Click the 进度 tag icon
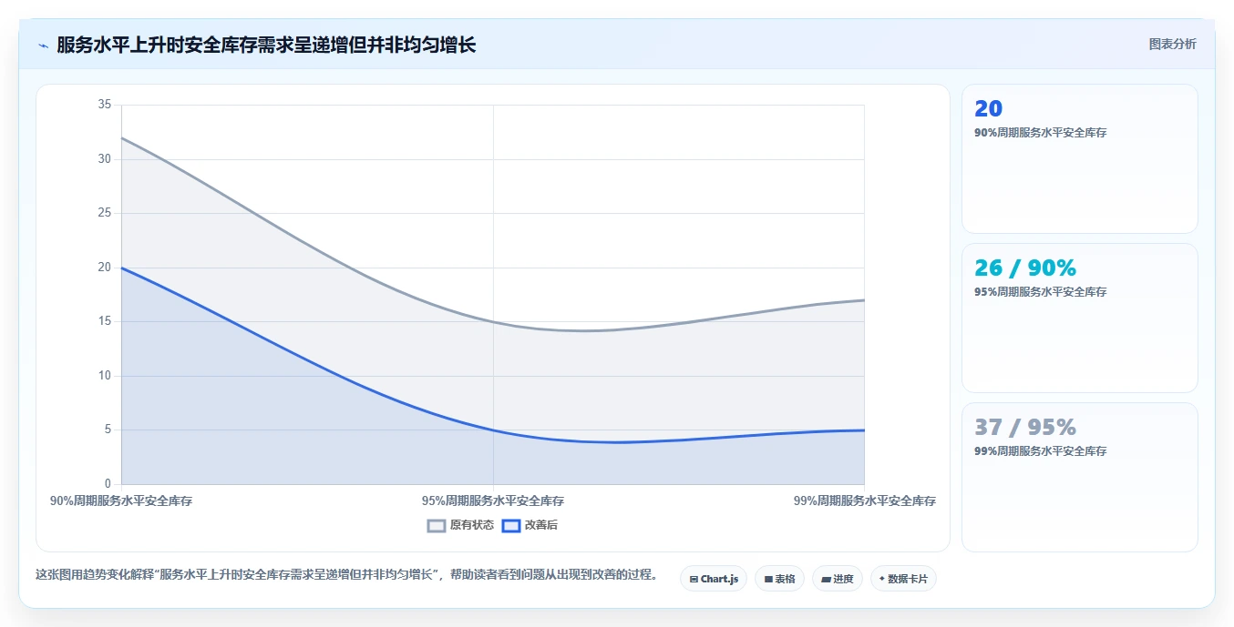 [x=826, y=579]
